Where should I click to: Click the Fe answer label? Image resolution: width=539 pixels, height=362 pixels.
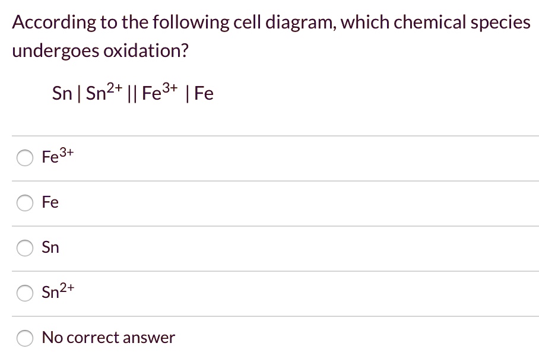pos(49,203)
